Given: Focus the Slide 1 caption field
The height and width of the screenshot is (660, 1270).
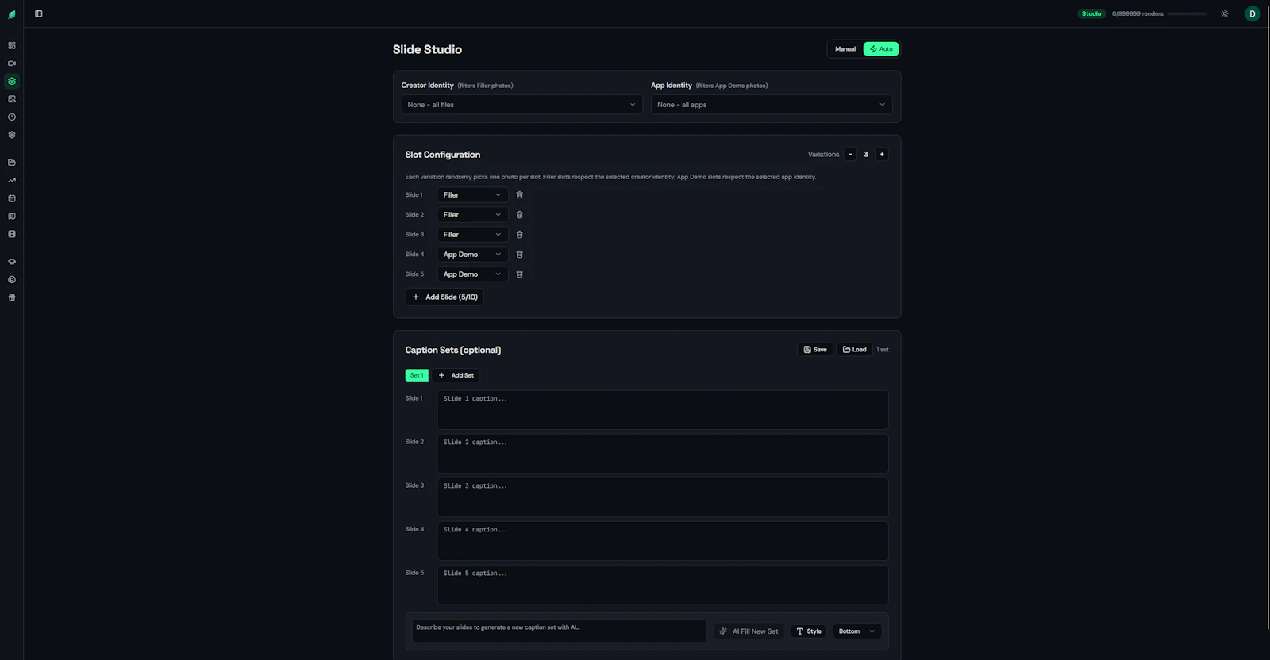Looking at the screenshot, I should pos(663,410).
